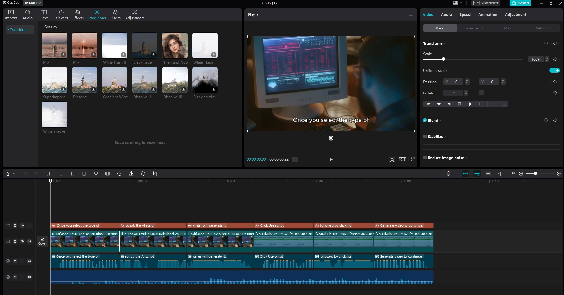Click the Delete clip icon in timeline toolbar
Screen dimensions: 564x295
point(84,174)
